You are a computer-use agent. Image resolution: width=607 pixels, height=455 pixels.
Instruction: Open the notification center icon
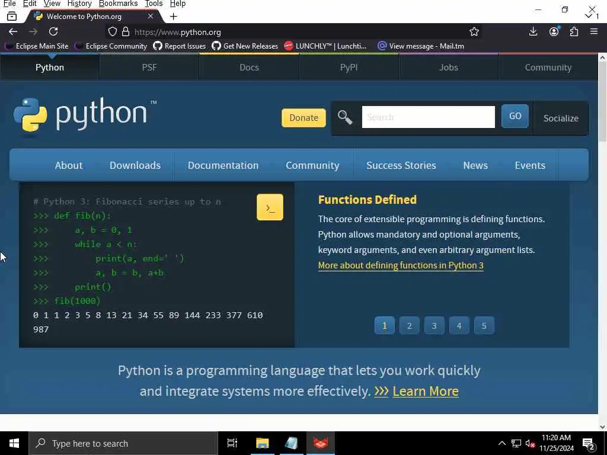(x=589, y=444)
